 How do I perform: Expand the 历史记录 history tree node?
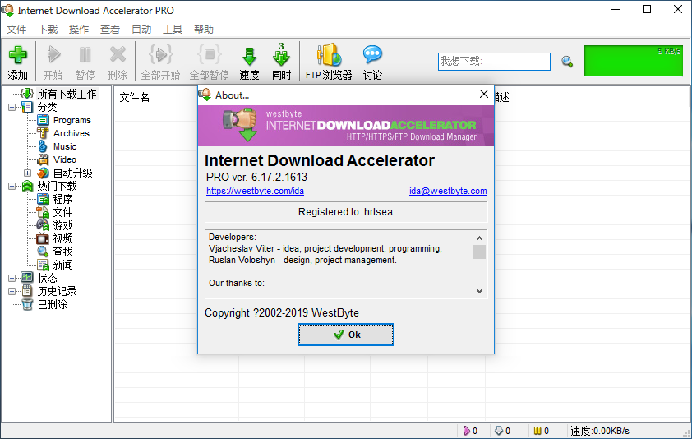12,292
